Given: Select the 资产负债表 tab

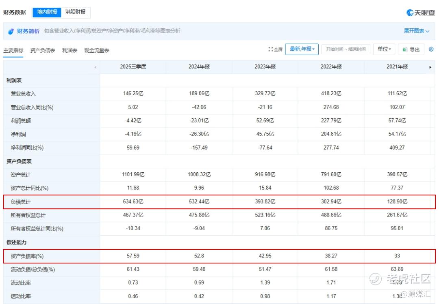Looking at the screenshot, I should 43,51.
